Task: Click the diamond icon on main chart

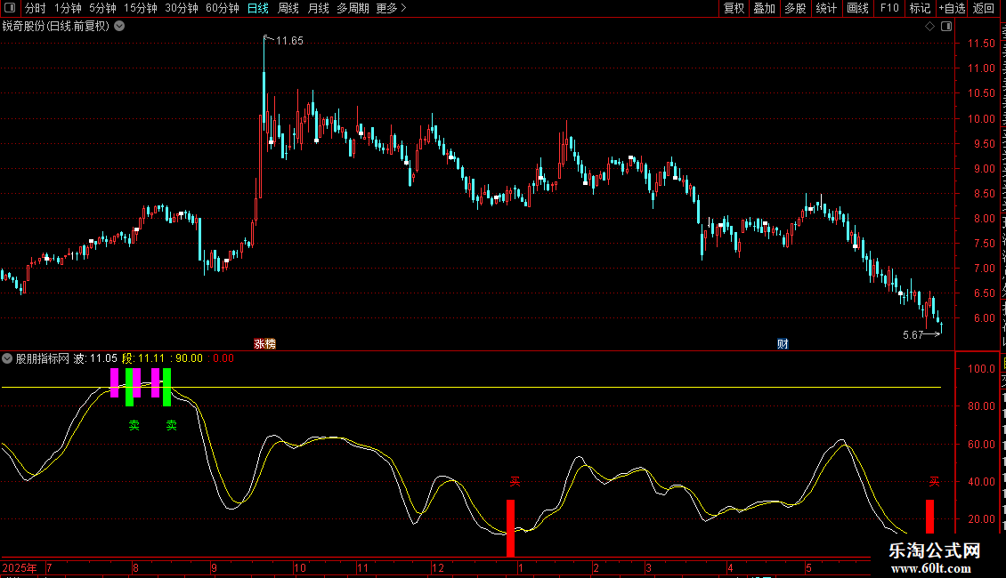Action: (929, 27)
